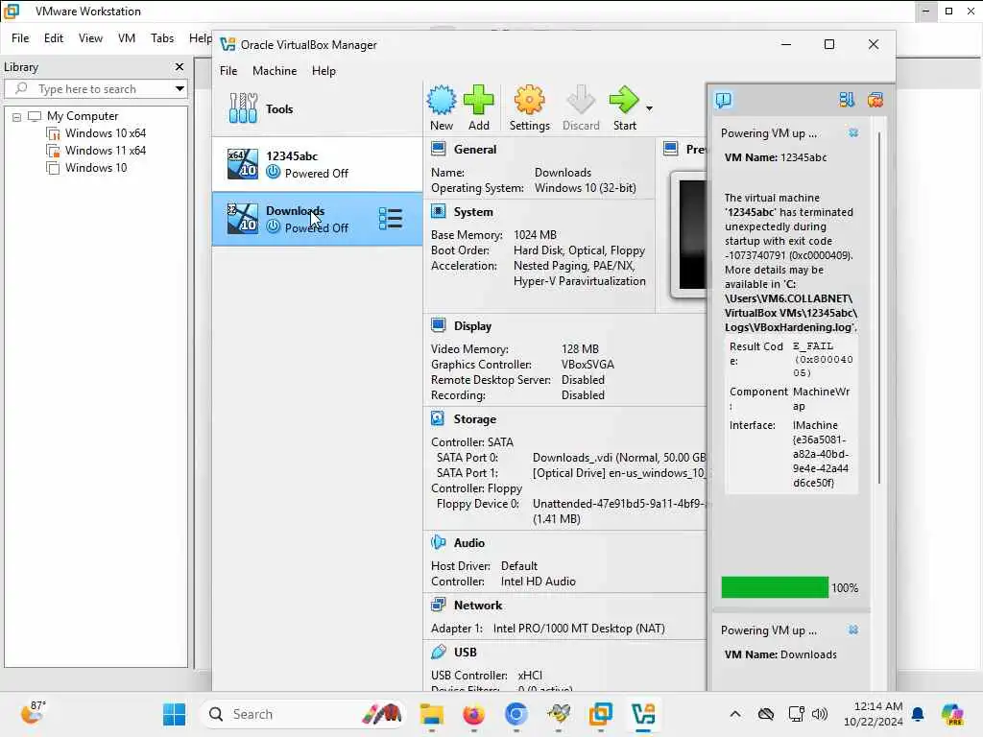Open VirtualBox Machine menu
Image resolution: width=983 pixels, height=737 pixels.
275,71
